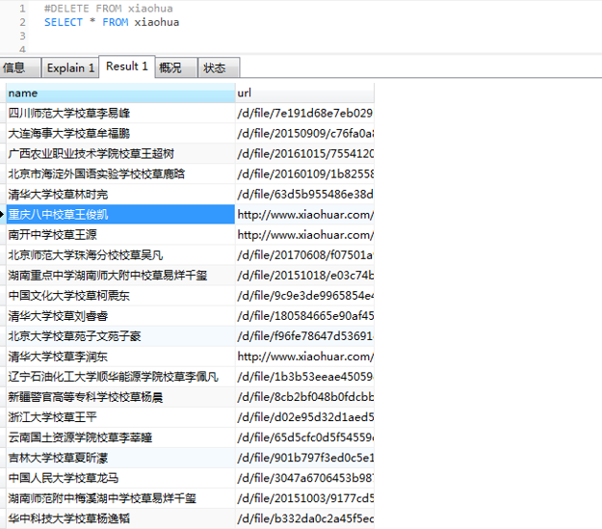Select the cell 辽宁石油化工大学顺华能源学院校草李佩凡
This screenshot has height=529, width=602.
coord(120,377)
